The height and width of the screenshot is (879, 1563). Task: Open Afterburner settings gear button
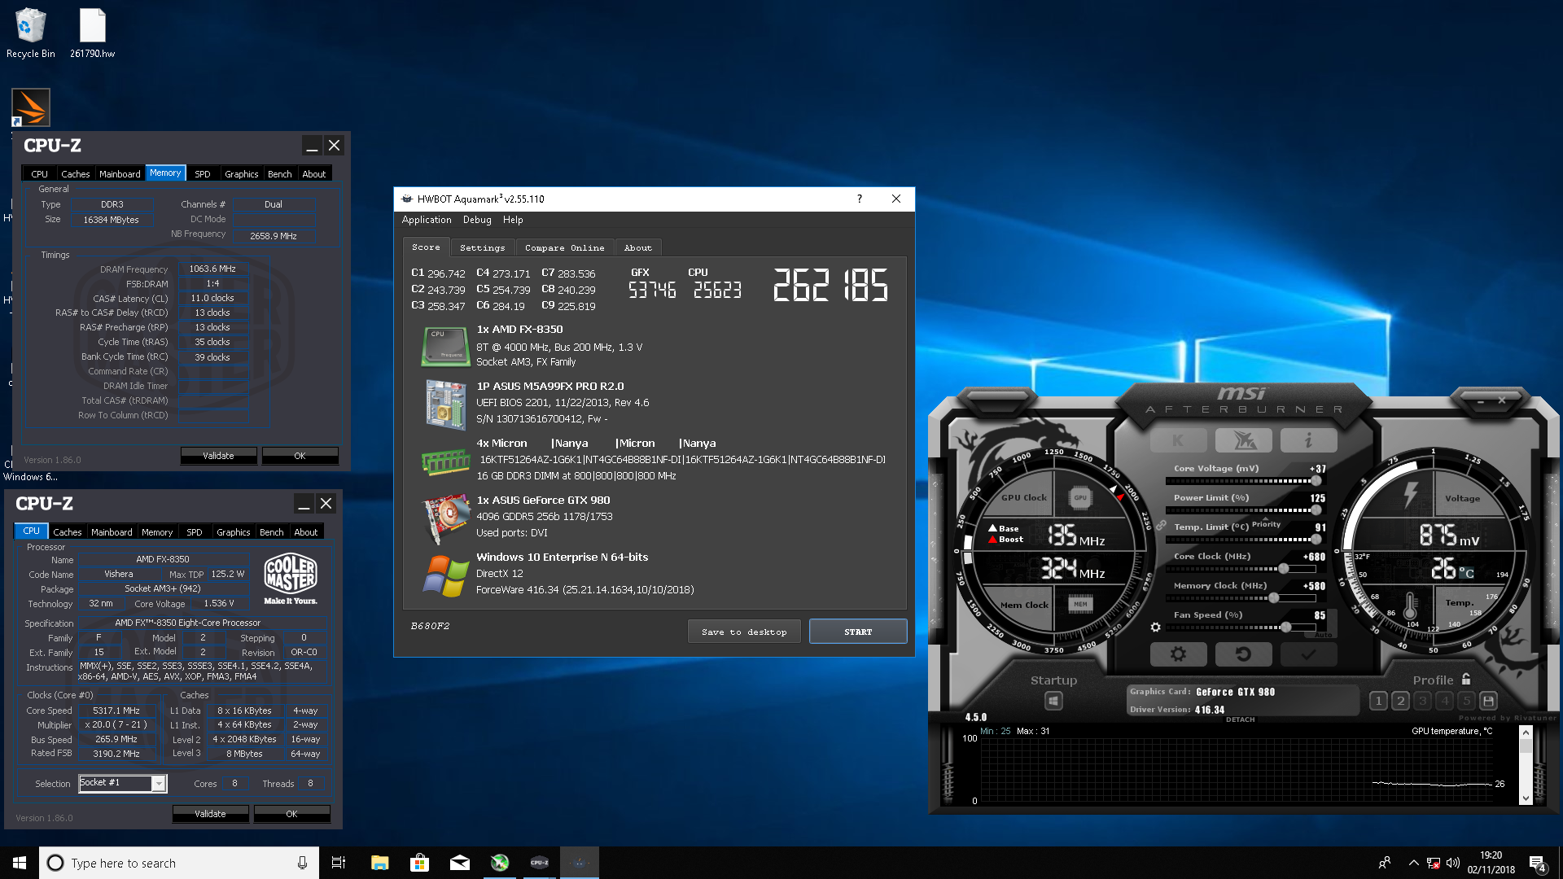click(x=1178, y=654)
